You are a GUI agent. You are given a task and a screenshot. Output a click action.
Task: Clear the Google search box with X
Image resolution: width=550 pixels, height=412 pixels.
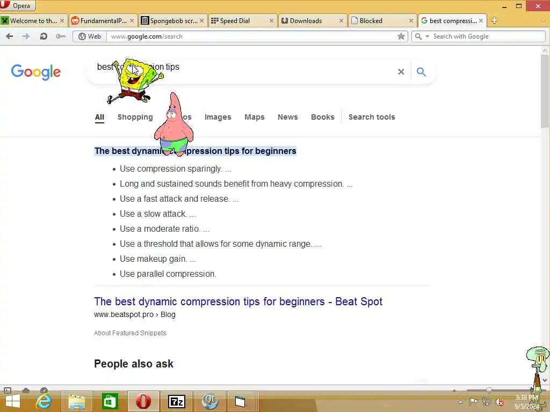click(x=401, y=72)
